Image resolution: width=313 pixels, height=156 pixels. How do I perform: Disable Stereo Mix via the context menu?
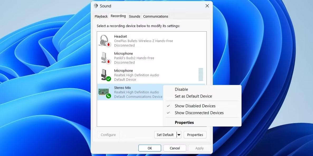[181, 89]
